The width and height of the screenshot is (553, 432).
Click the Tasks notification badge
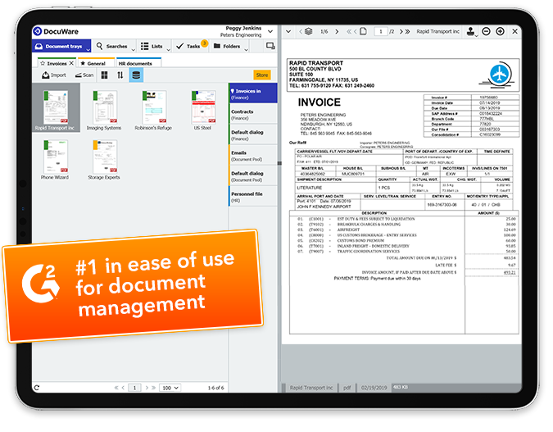[204, 43]
